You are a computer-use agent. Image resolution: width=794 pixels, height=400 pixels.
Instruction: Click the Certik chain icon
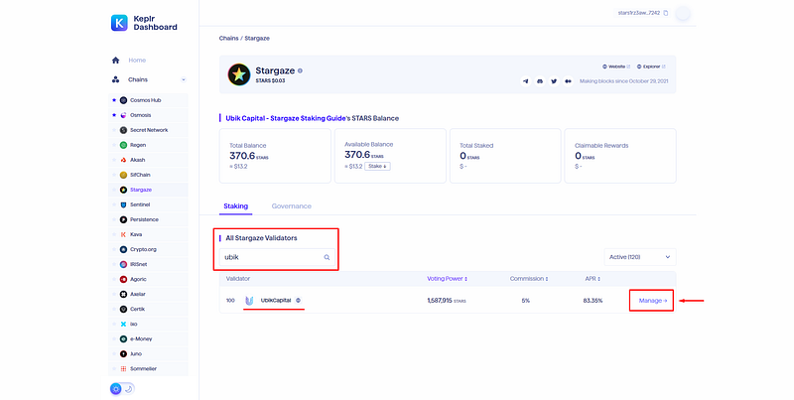click(x=123, y=310)
